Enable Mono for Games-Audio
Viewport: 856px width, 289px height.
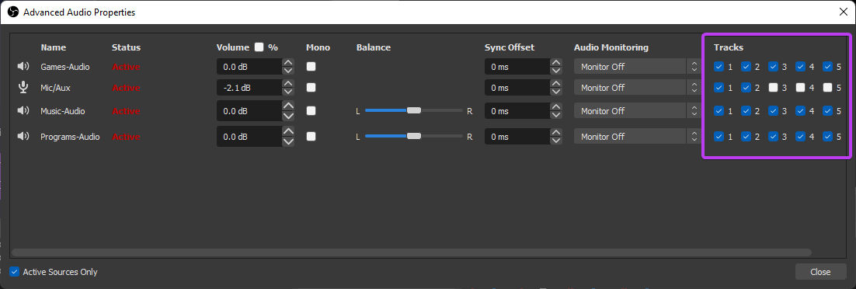[311, 67]
